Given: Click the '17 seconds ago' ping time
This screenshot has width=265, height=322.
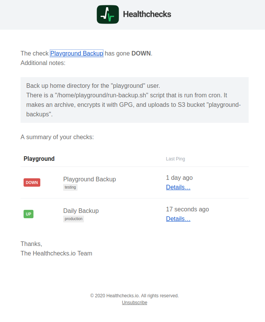Looking at the screenshot, I should click(x=187, y=209).
